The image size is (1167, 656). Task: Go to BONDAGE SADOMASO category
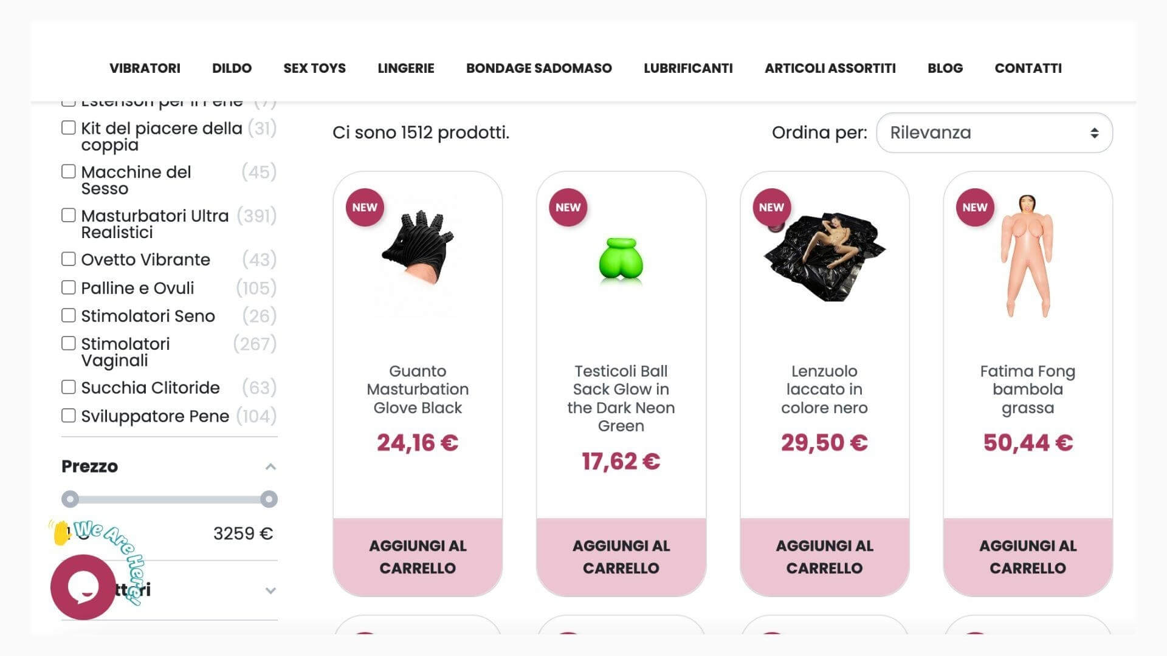coord(539,68)
